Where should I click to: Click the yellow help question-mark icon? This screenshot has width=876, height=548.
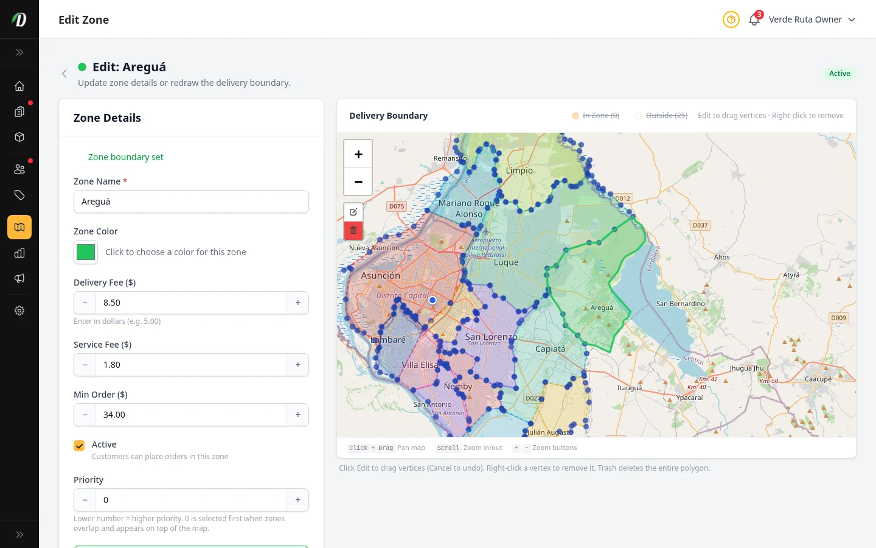pyautogui.click(x=731, y=19)
